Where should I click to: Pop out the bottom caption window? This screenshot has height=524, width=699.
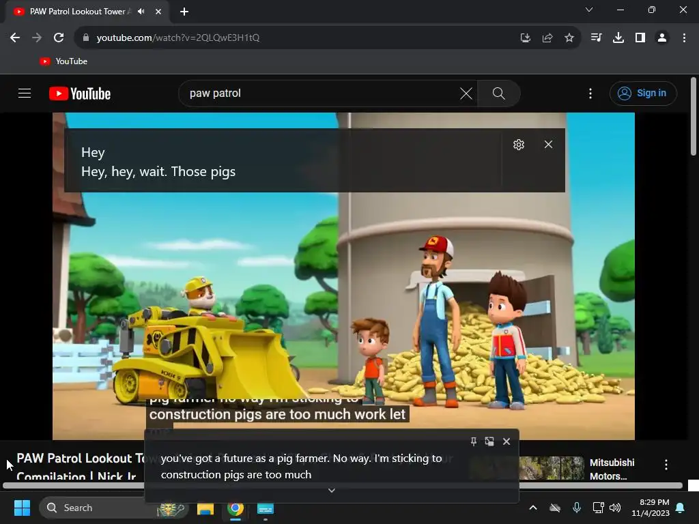click(x=489, y=441)
